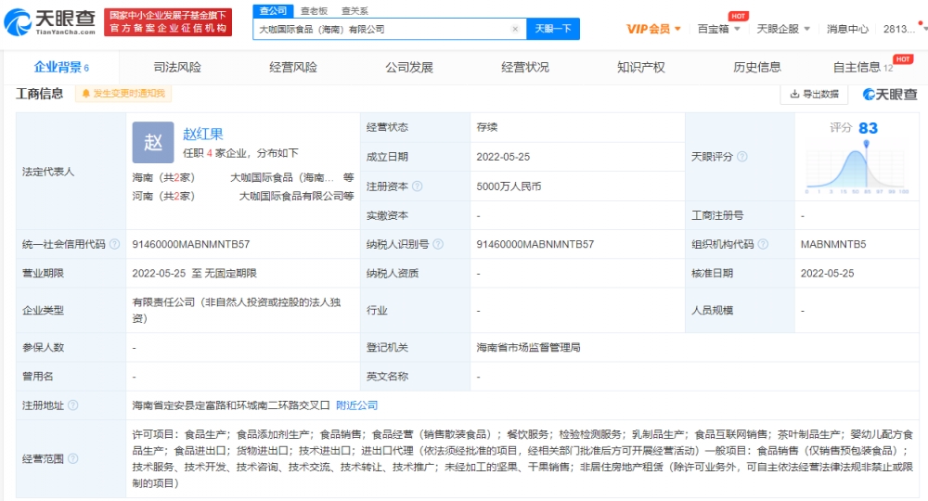928x501 pixels.
Task: Click the 存续 business status value
Action: (486, 127)
